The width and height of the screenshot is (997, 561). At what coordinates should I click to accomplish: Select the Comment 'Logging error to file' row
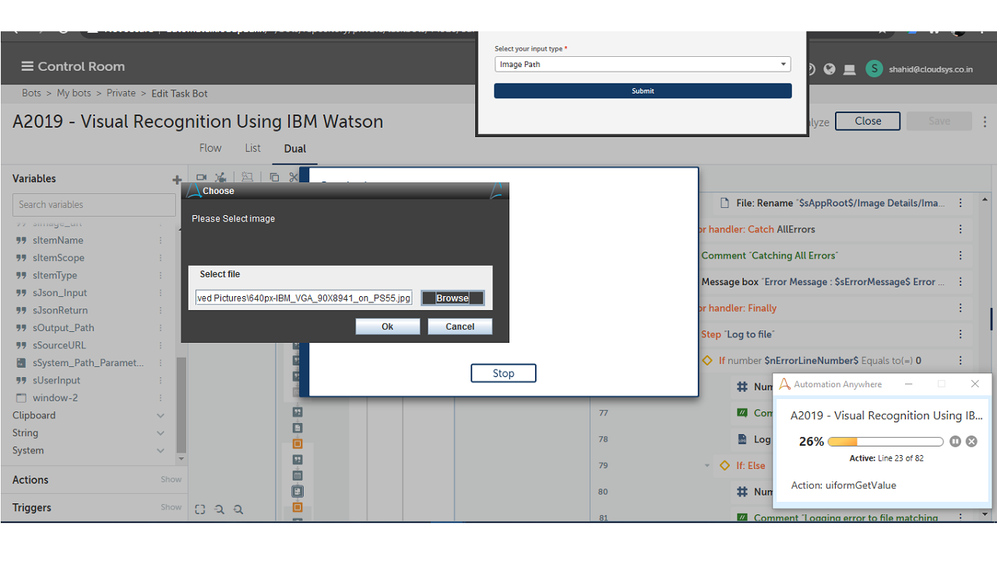(x=846, y=518)
